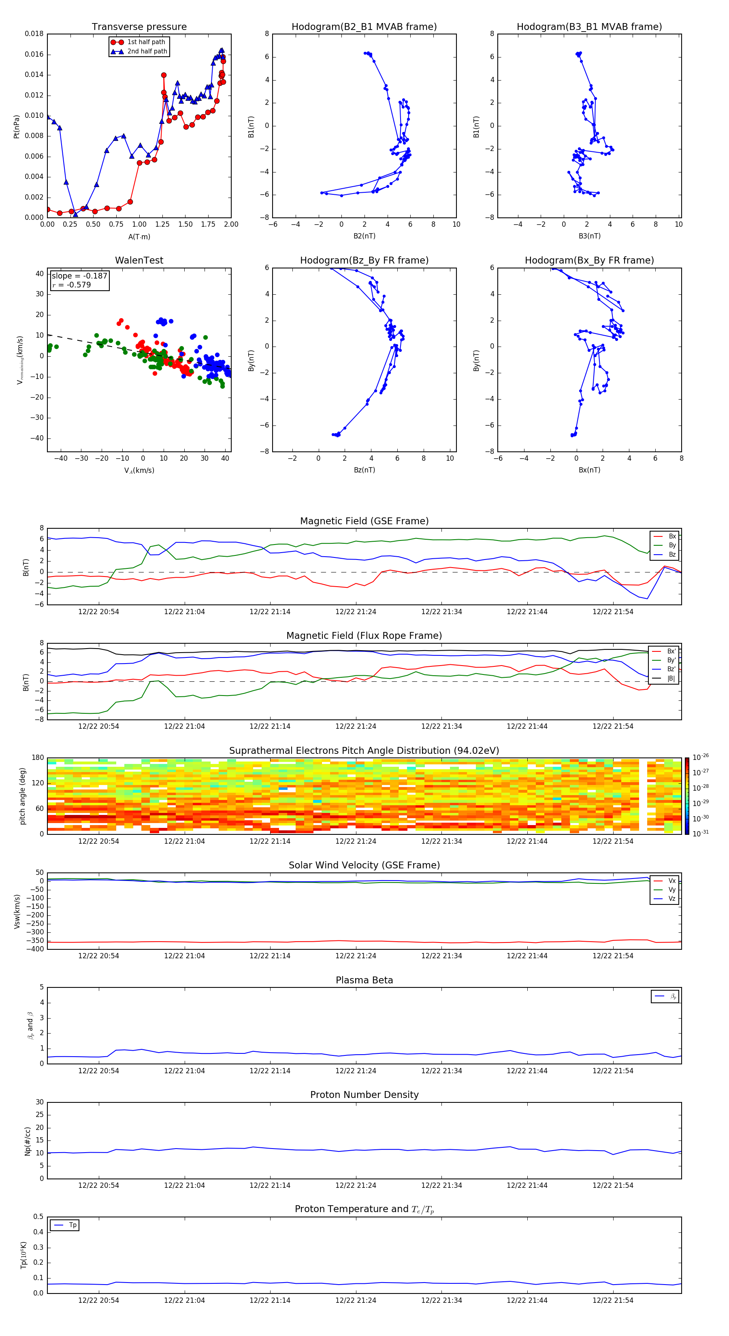Click the 'Hodogram(Bz_By FR frame)' title

[x=364, y=260]
